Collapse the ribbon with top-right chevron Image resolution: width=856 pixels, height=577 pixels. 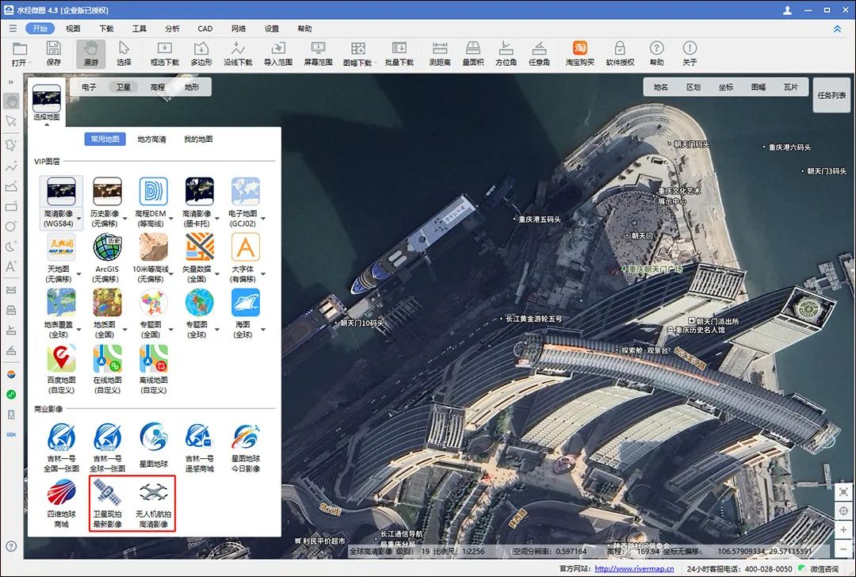point(838,29)
